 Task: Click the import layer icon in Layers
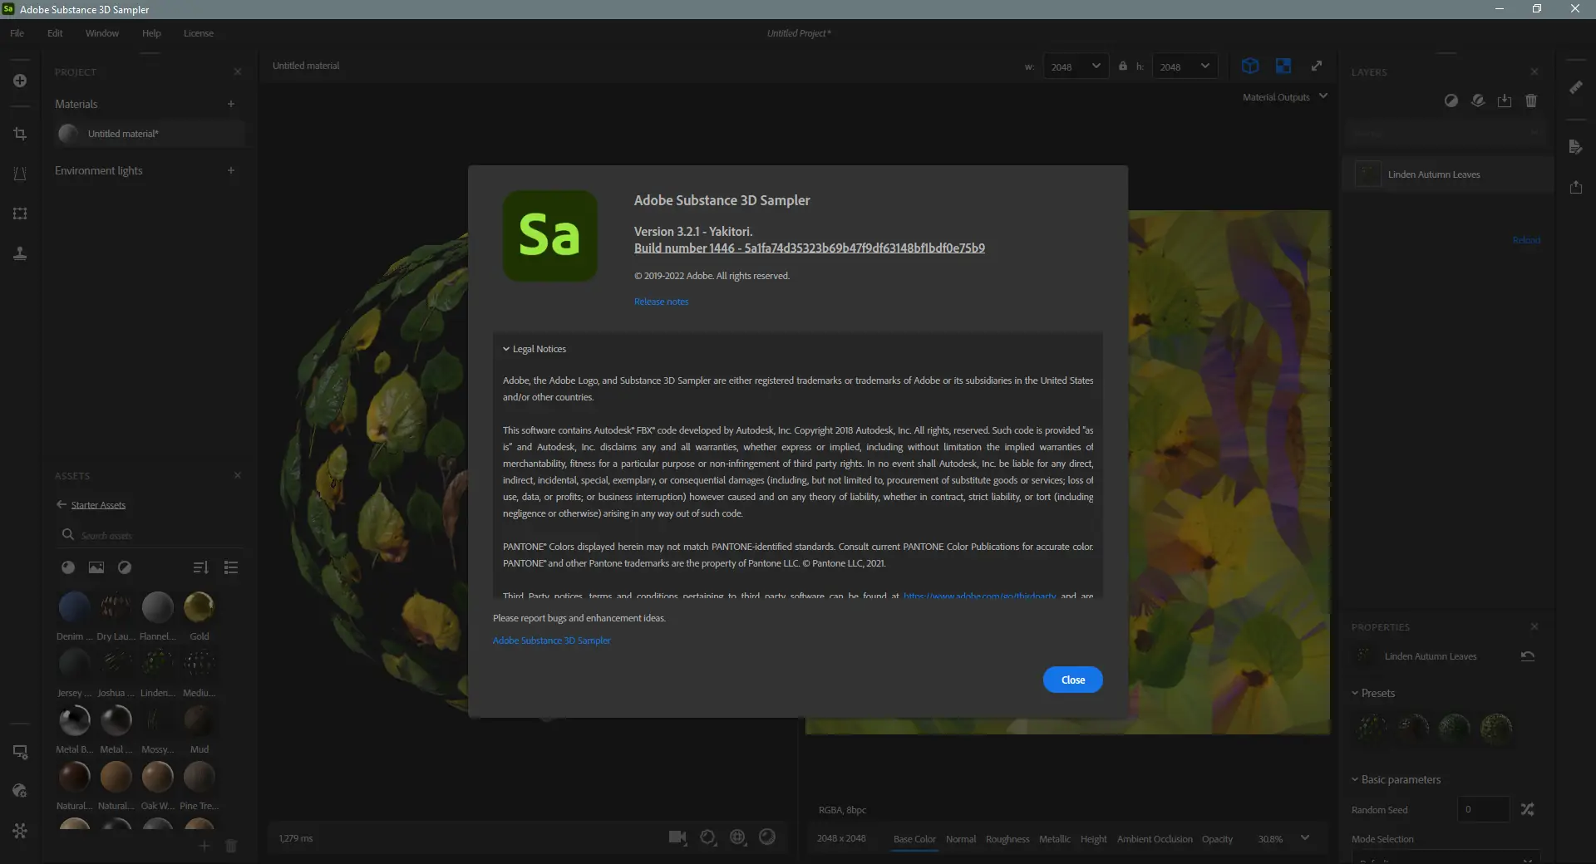(1505, 101)
